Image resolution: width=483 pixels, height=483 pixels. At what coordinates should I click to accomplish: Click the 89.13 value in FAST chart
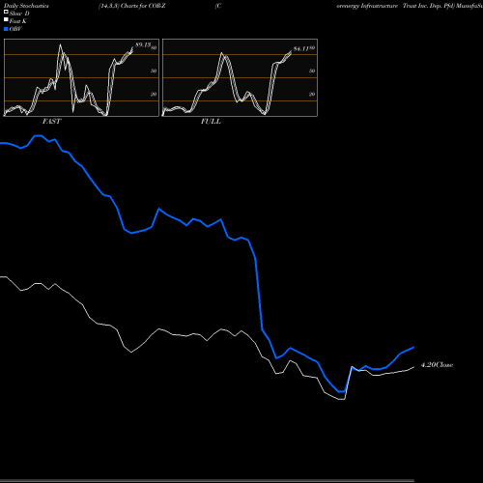143,45
